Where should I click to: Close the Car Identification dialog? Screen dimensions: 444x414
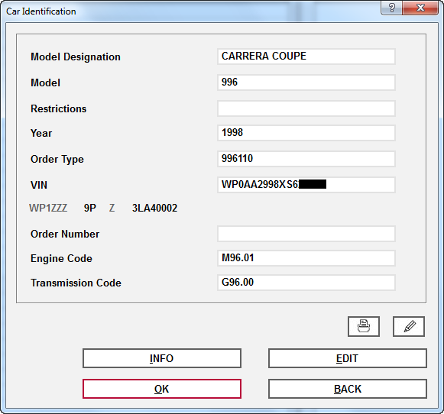[x=420, y=8]
